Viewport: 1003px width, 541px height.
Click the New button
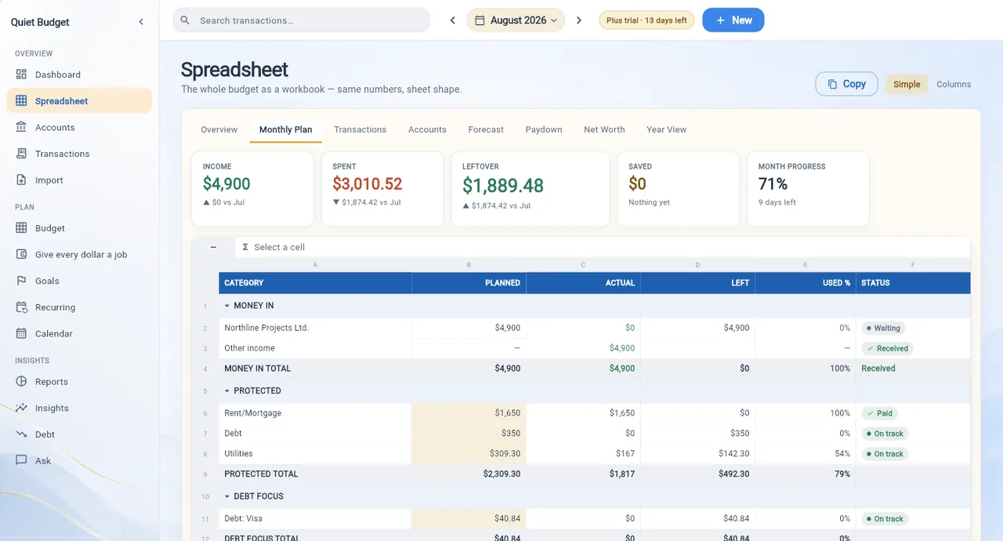[733, 20]
